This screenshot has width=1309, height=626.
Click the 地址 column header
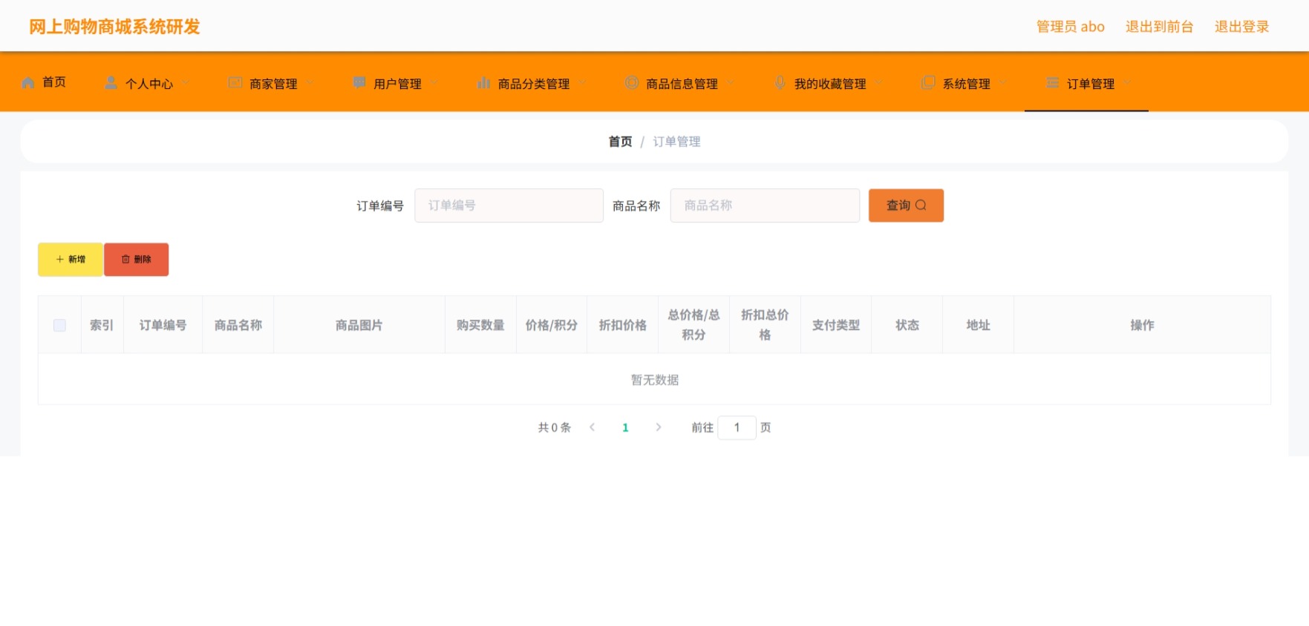pyautogui.click(x=979, y=326)
